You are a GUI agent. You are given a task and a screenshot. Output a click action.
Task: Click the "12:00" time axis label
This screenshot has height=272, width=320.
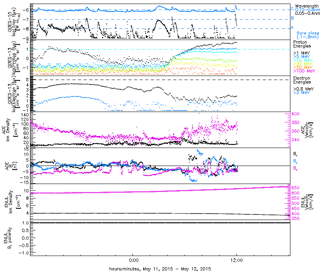coord(237,260)
